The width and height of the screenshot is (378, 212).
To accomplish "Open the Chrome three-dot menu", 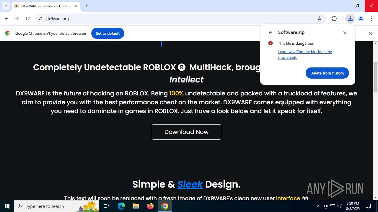I will pos(372,19).
